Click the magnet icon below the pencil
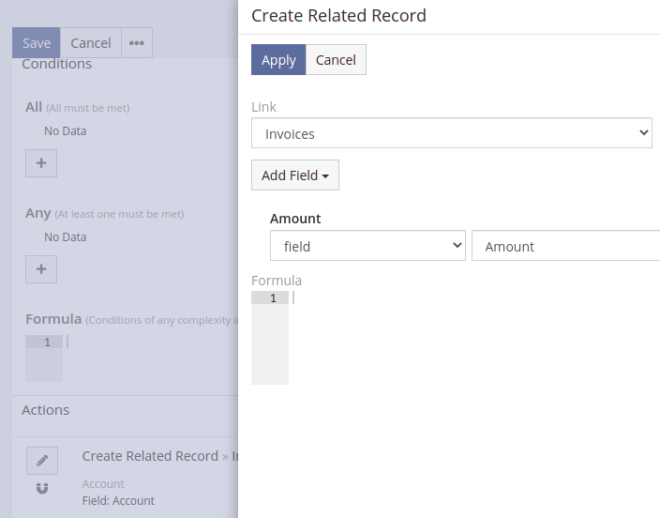The height and width of the screenshot is (518, 660). pos(42,489)
